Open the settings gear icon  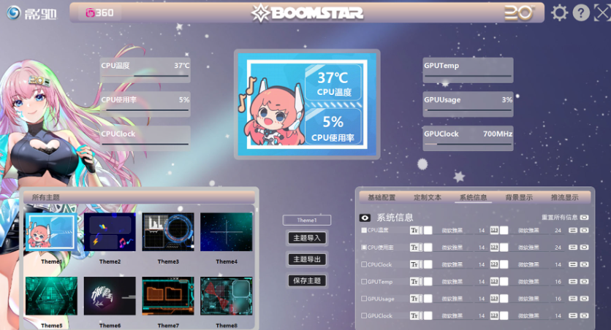559,13
